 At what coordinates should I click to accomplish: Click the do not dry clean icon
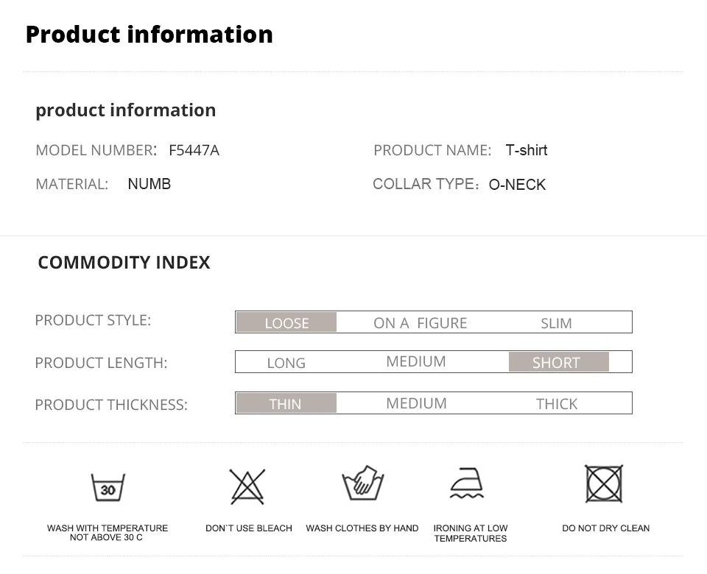click(604, 484)
